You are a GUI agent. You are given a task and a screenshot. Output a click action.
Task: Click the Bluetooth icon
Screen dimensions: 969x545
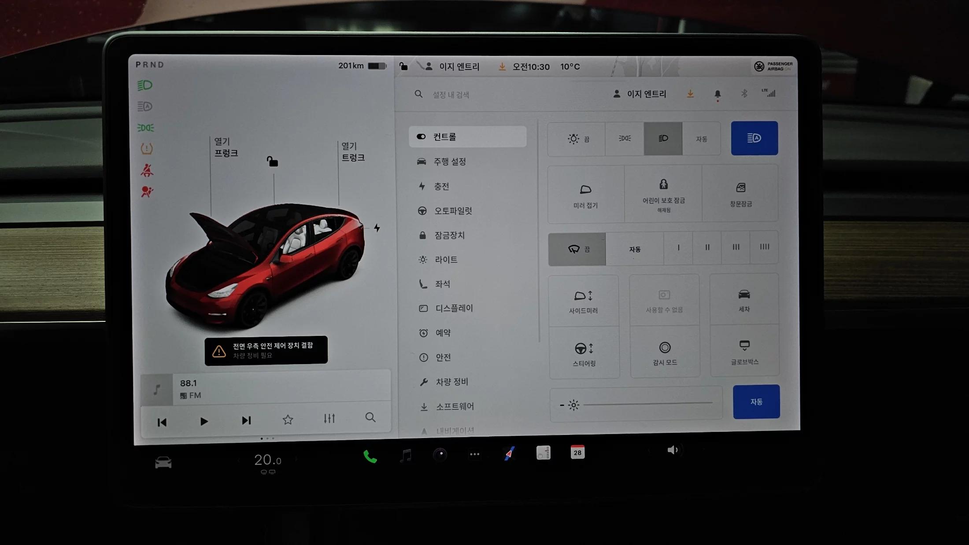744,93
